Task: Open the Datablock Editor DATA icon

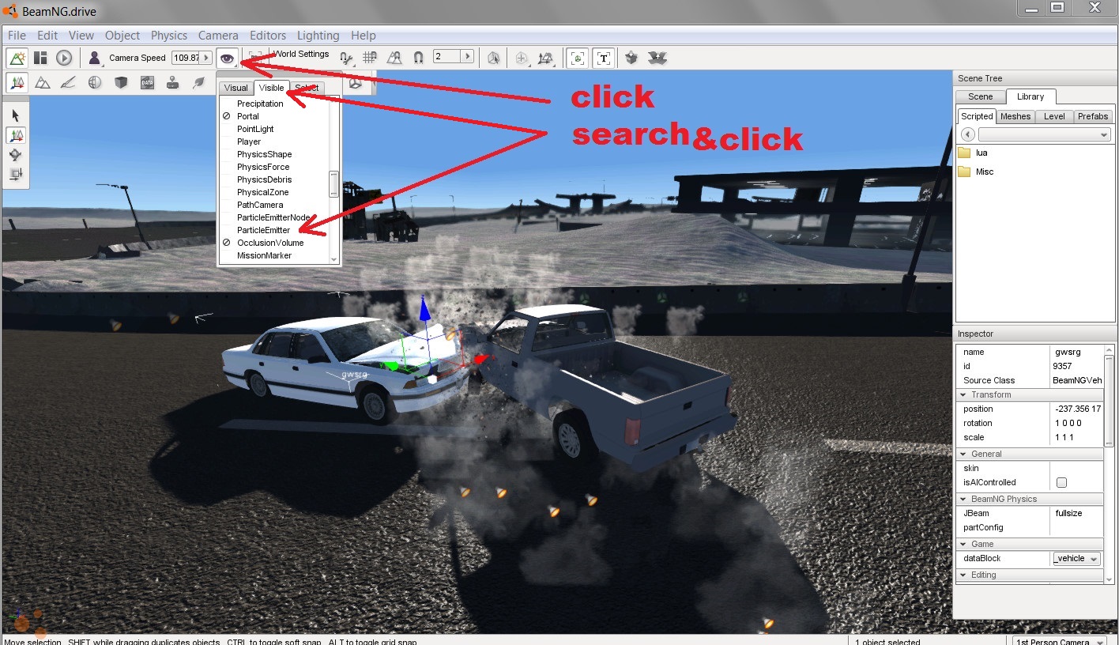Action: pyautogui.click(x=147, y=82)
